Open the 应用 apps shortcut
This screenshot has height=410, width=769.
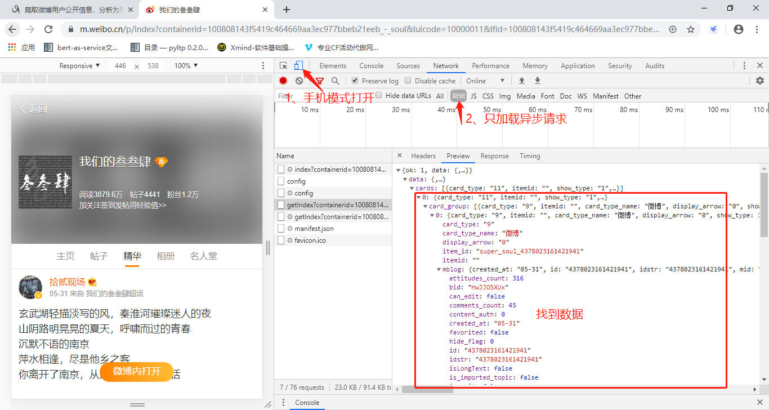point(21,48)
